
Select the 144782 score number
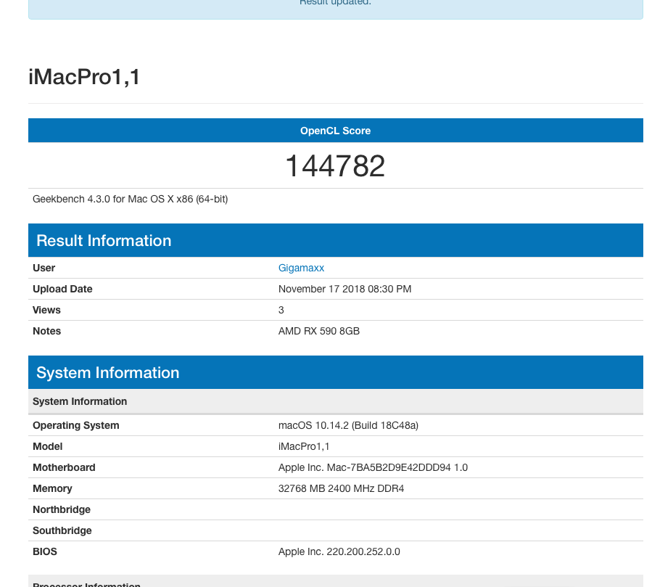335,166
